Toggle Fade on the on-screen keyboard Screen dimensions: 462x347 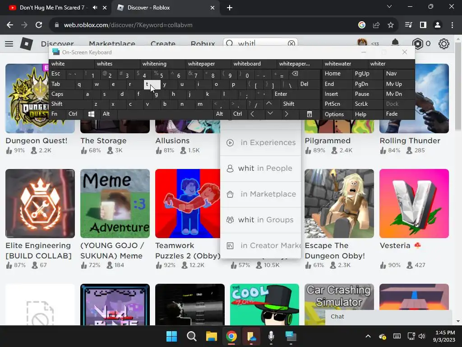[x=399, y=114]
